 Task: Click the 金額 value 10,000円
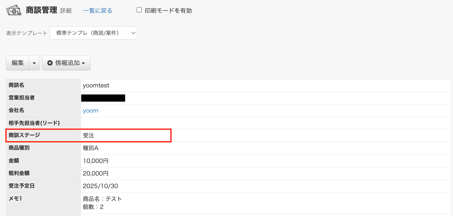coord(95,161)
